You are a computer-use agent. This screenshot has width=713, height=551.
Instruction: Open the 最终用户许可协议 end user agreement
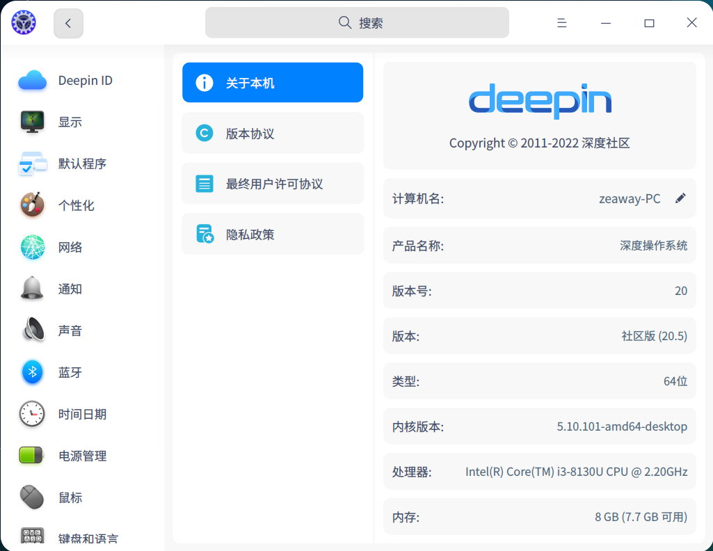(272, 183)
